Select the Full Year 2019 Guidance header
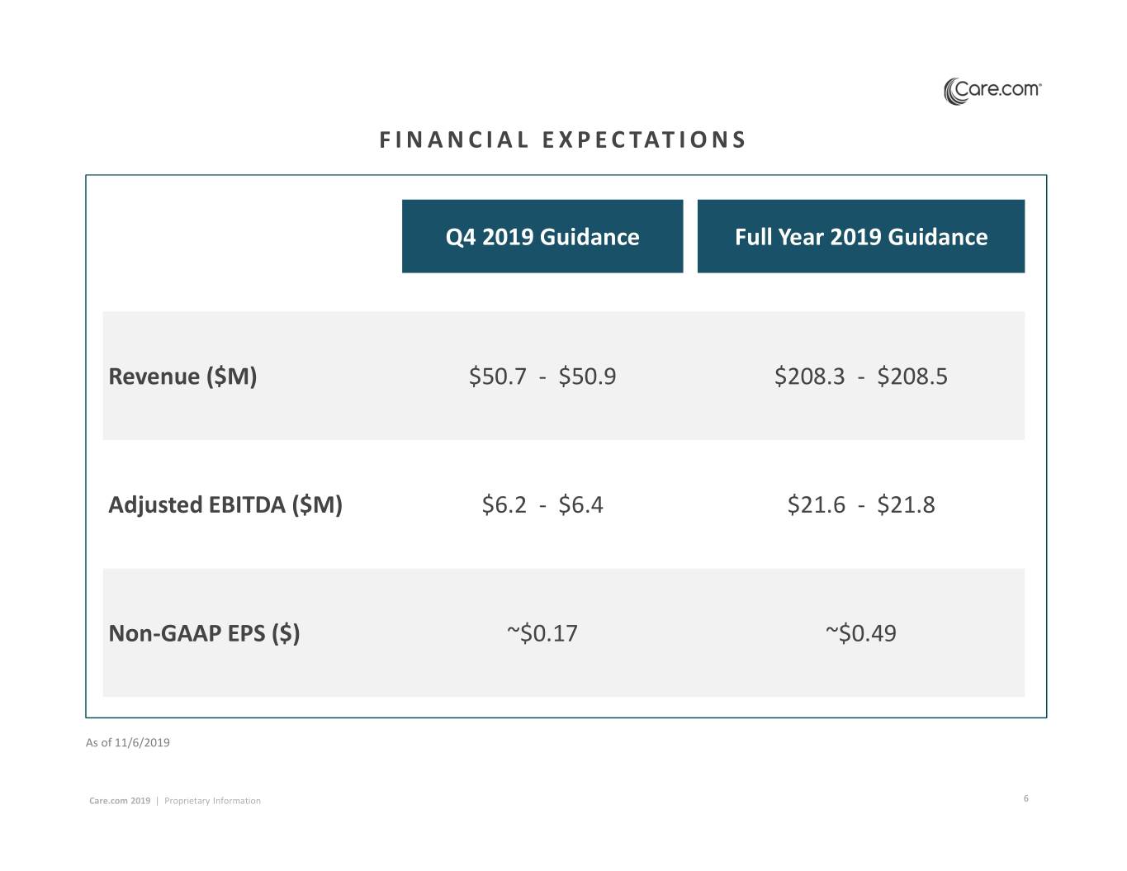The image size is (1127, 871). click(861, 237)
